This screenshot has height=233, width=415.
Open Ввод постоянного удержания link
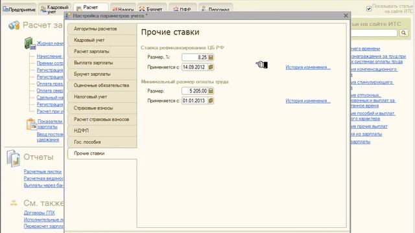coord(51,137)
